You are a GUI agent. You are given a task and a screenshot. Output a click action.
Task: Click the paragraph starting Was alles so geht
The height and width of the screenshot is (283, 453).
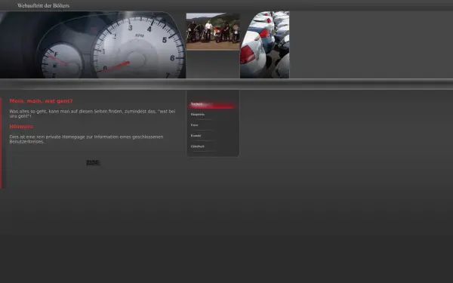[92, 113]
